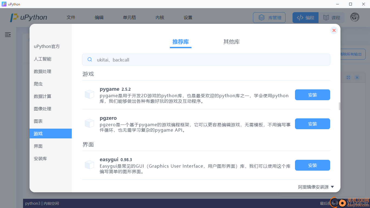Click the search magnifier icon
The height and width of the screenshot is (208, 370).
pos(90,60)
